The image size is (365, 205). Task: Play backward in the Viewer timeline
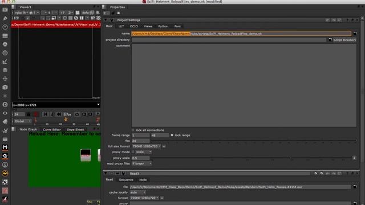coord(59,114)
